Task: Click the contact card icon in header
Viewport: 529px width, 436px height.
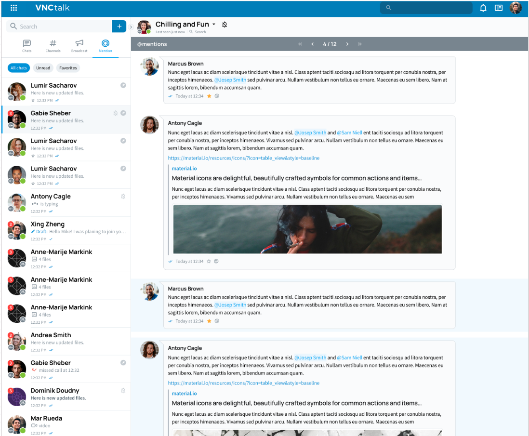Action: [x=499, y=8]
